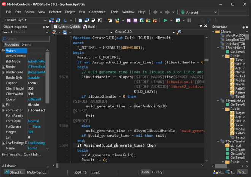Click the DX application logo icon
The width and height of the screenshot is (251, 177).
pyautogui.click(x=3, y=4)
